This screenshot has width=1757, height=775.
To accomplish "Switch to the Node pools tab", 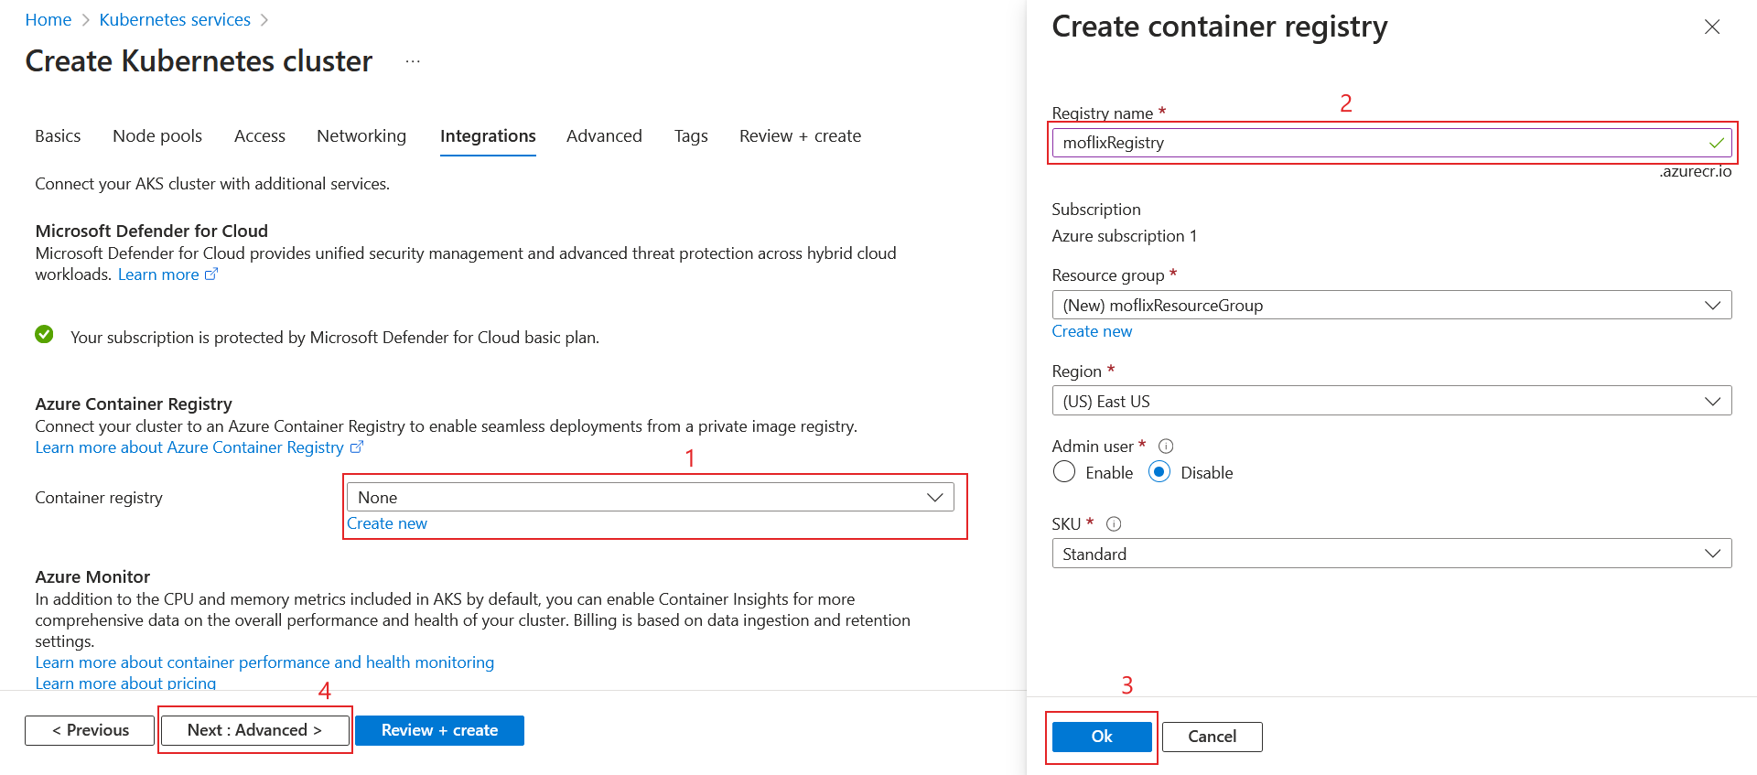I will tap(157, 136).
